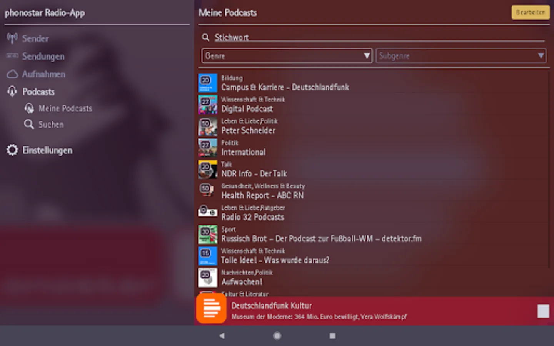Tap the Android home circle icon
554x346 pixels.
277,336
